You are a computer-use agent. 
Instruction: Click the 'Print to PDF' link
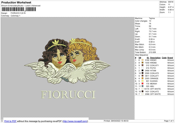tap(10, 121)
